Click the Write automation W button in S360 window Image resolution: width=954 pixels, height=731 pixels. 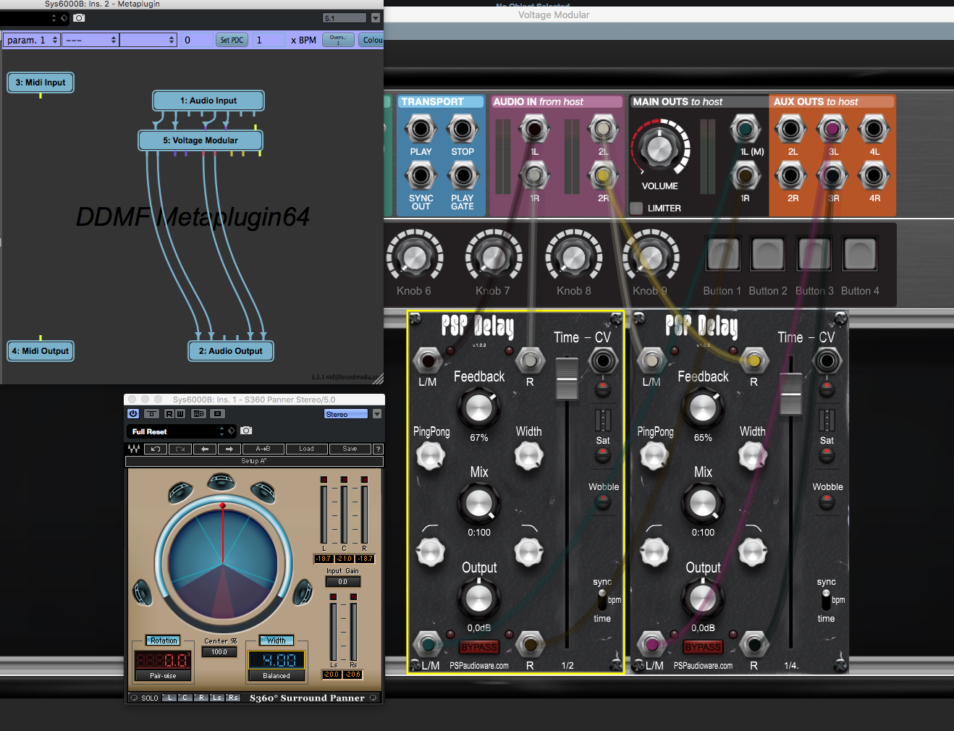pos(180,414)
